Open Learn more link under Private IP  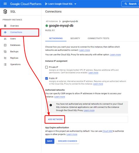[93, 73]
